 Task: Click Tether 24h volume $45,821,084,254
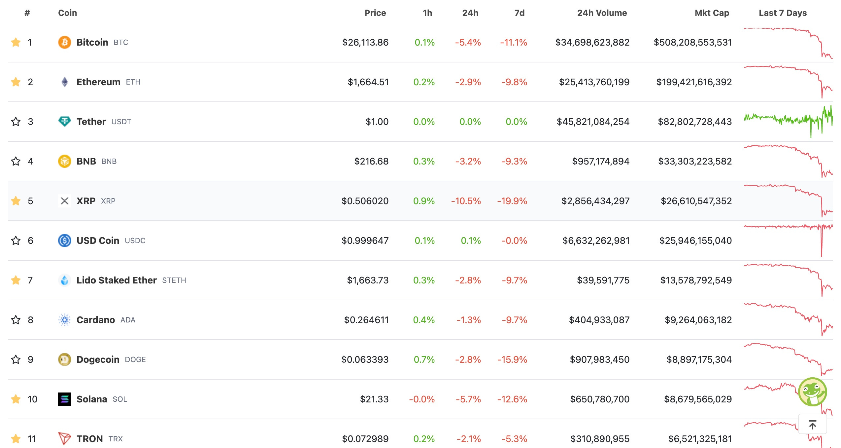click(x=593, y=122)
